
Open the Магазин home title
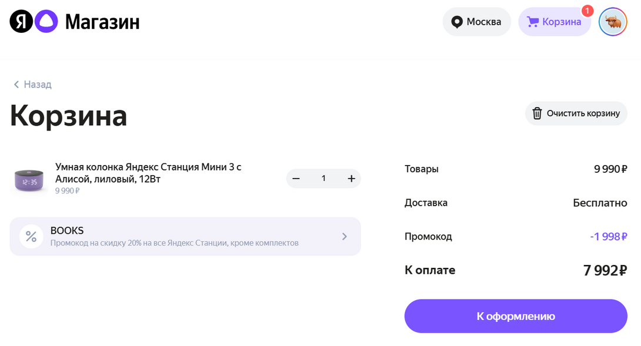(102, 22)
